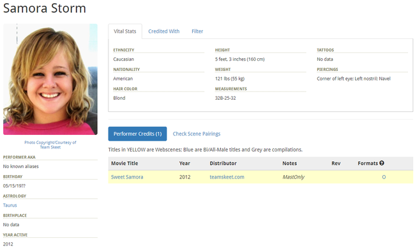The image size is (415, 250).
Task: Select the Blond hair color value
Action: [119, 98]
